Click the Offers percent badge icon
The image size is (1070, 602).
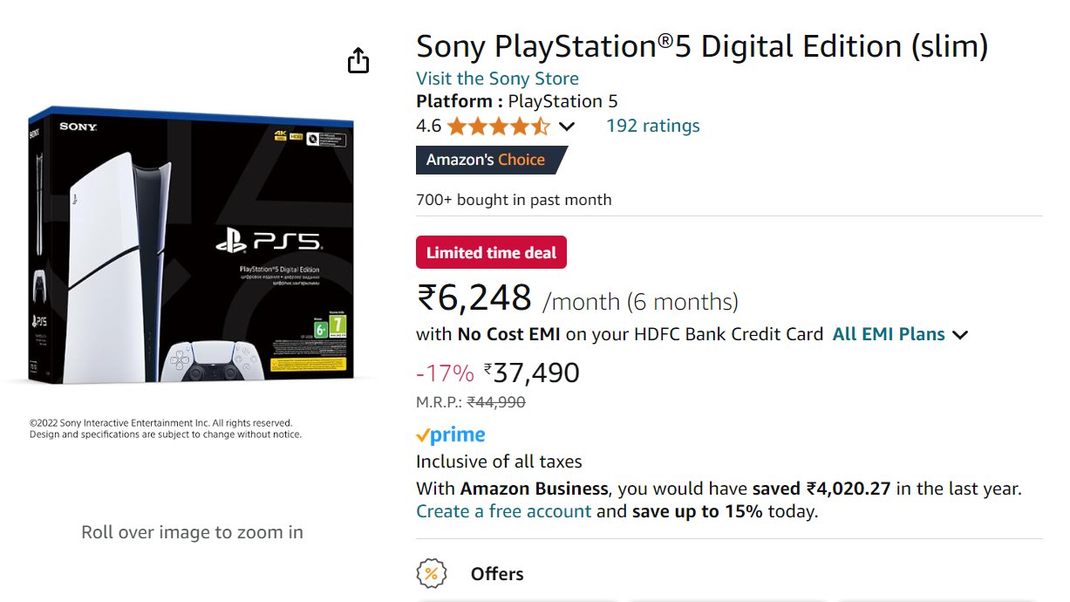click(431, 574)
